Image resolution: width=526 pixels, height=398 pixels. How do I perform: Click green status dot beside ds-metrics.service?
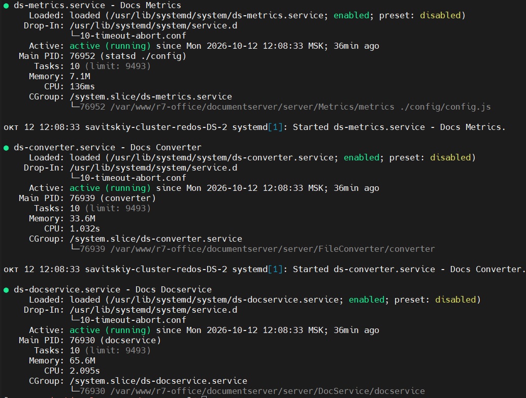click(6, 6)
